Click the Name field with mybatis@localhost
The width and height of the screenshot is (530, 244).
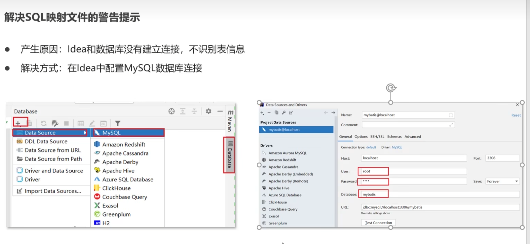[408, 115]
